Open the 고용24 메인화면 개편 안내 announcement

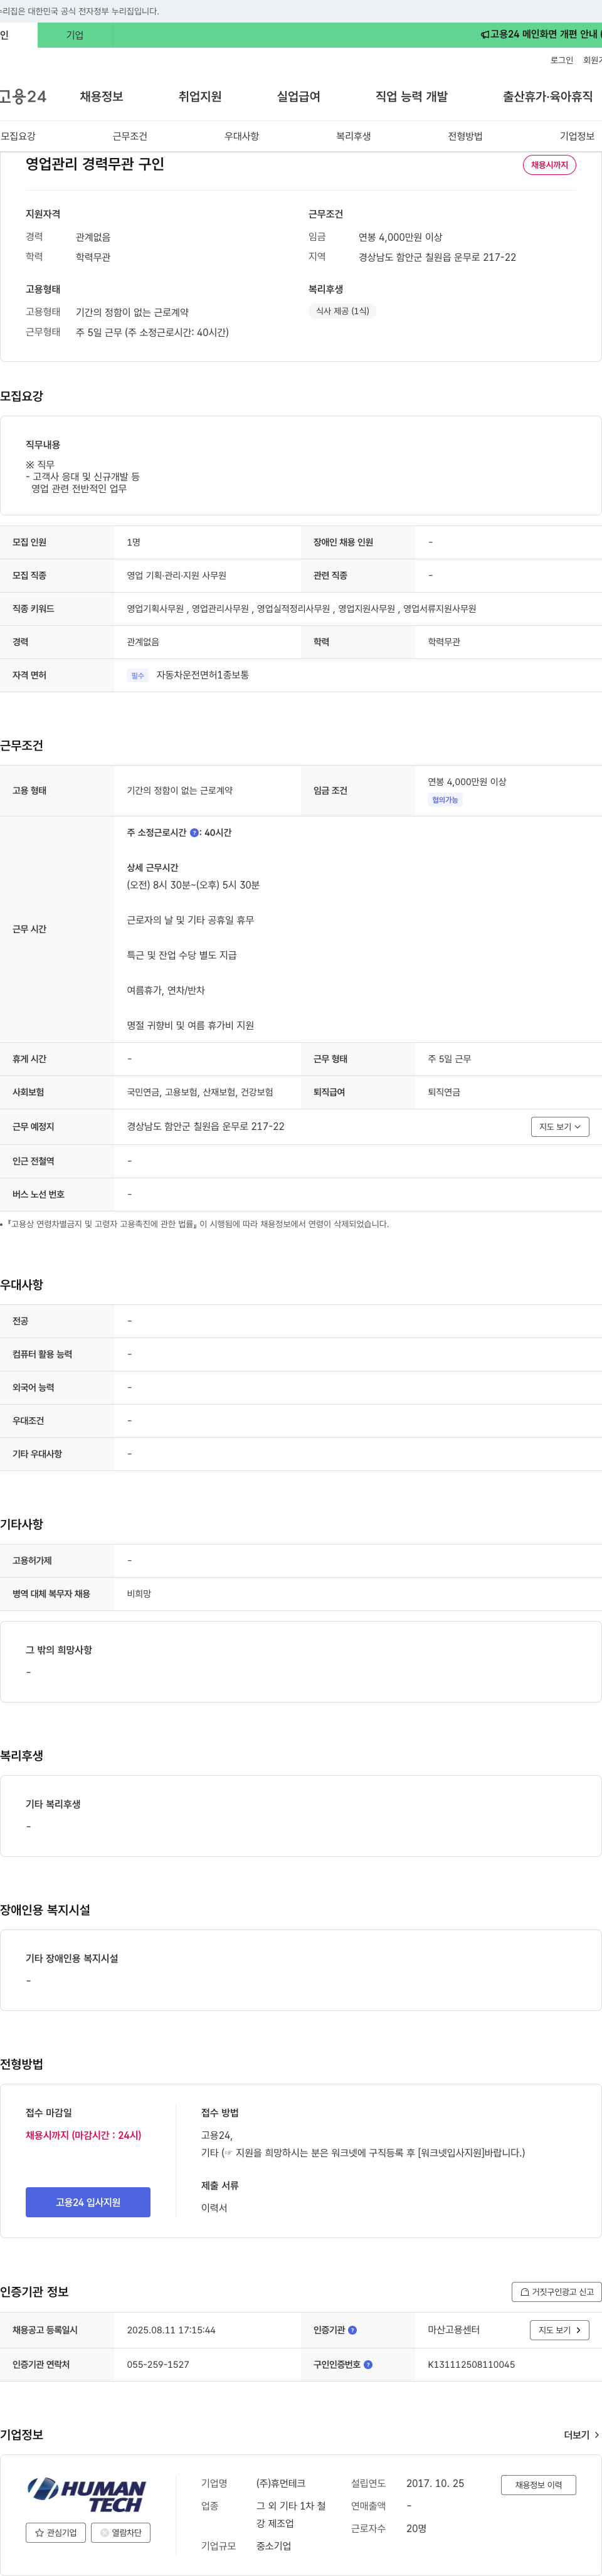541,34
